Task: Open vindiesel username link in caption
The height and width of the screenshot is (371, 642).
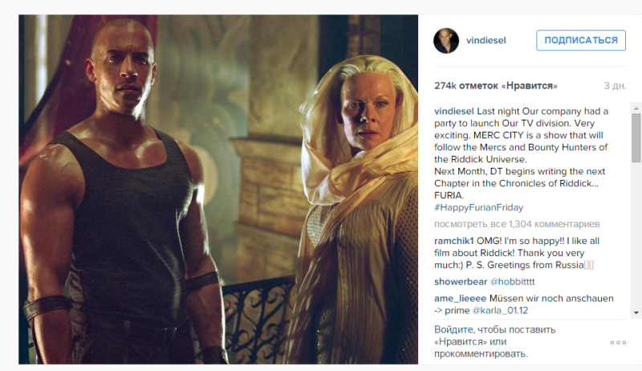Action: (453, 111)
